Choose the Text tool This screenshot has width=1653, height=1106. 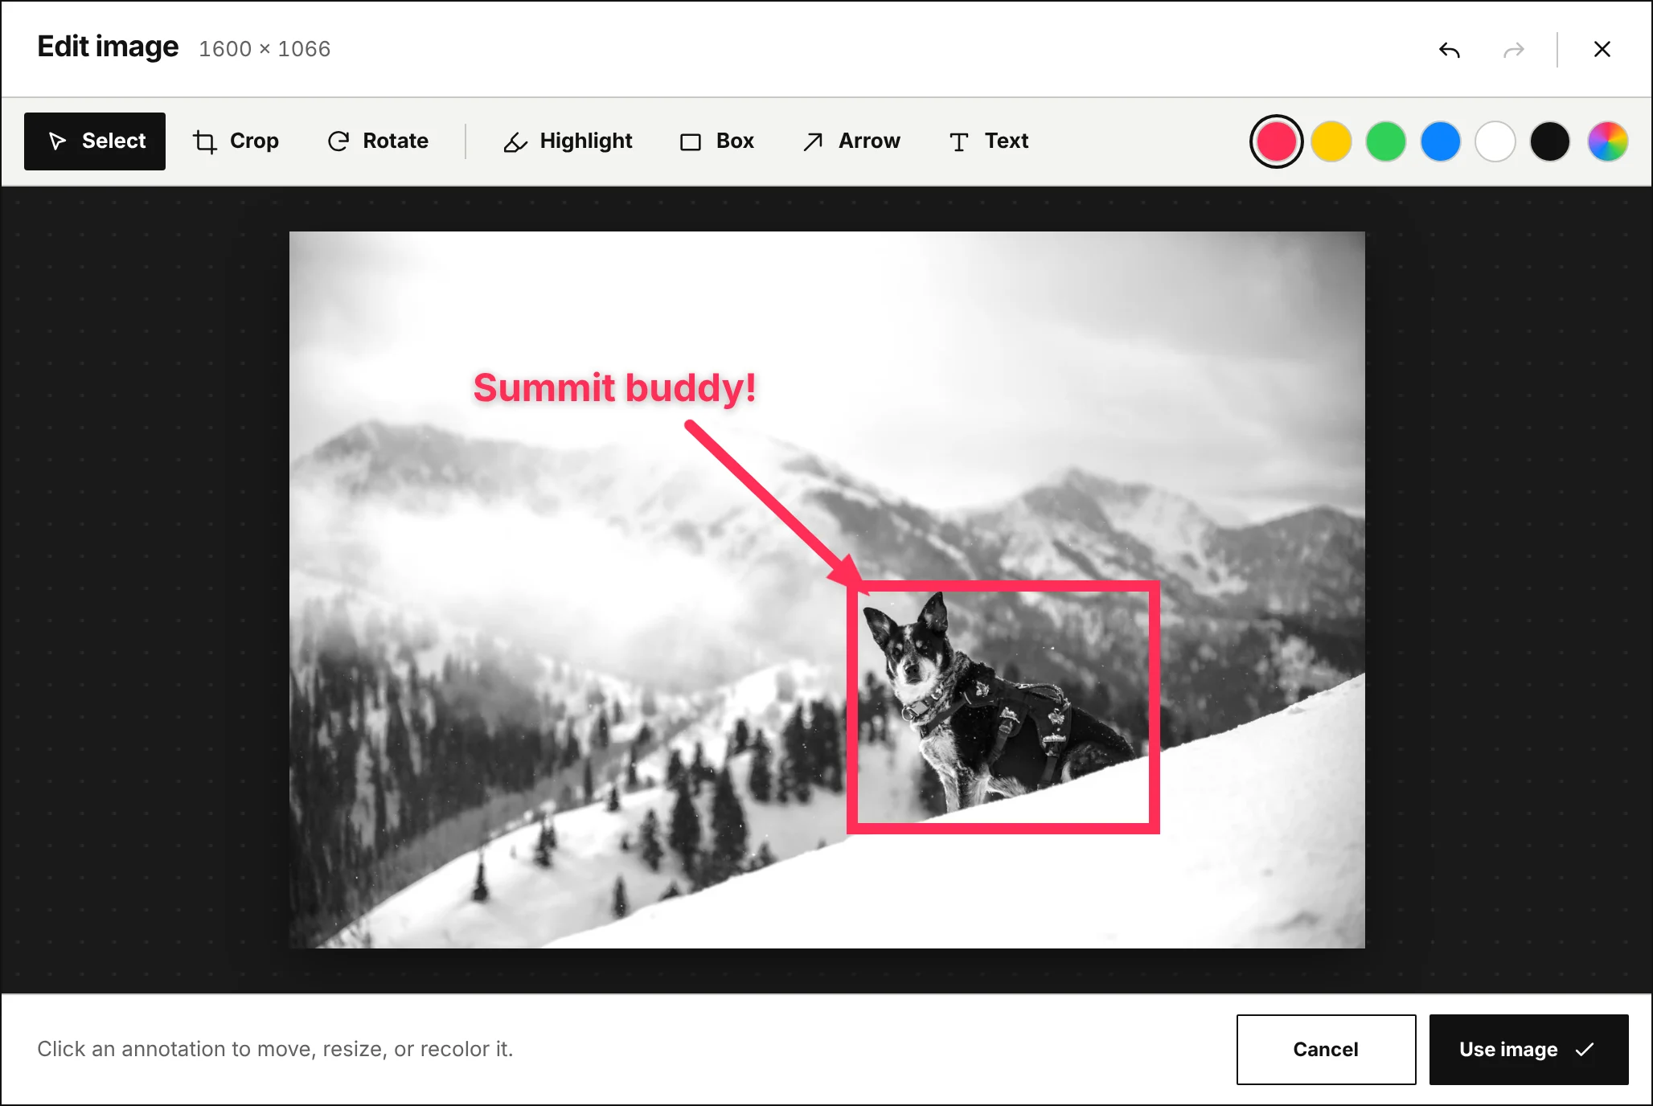pyautogui.click(x=989, y=141)
